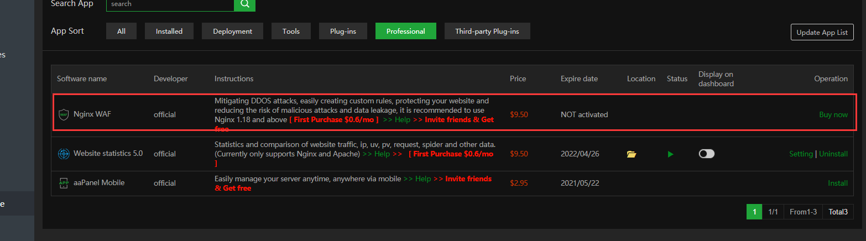The height and width of the screenshot is (241, 866).
Task: Focus the Search App input field
Action: pos(170,4)
